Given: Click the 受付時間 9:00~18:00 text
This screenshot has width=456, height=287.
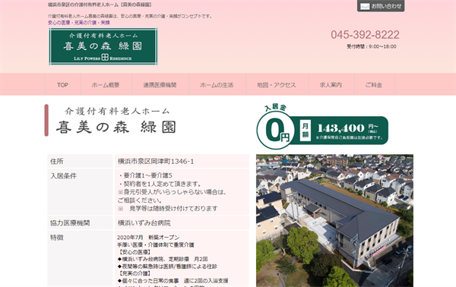Looking at the screenshot, I should click(372, 46).
